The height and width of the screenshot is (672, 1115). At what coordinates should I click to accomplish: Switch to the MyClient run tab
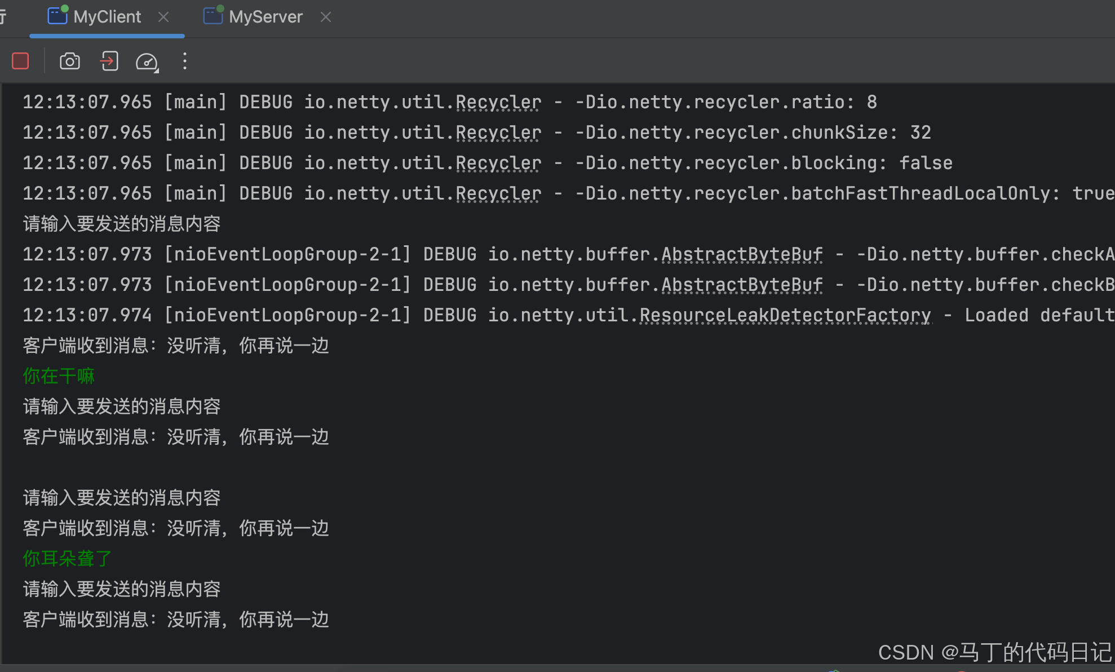click(107, 17)
